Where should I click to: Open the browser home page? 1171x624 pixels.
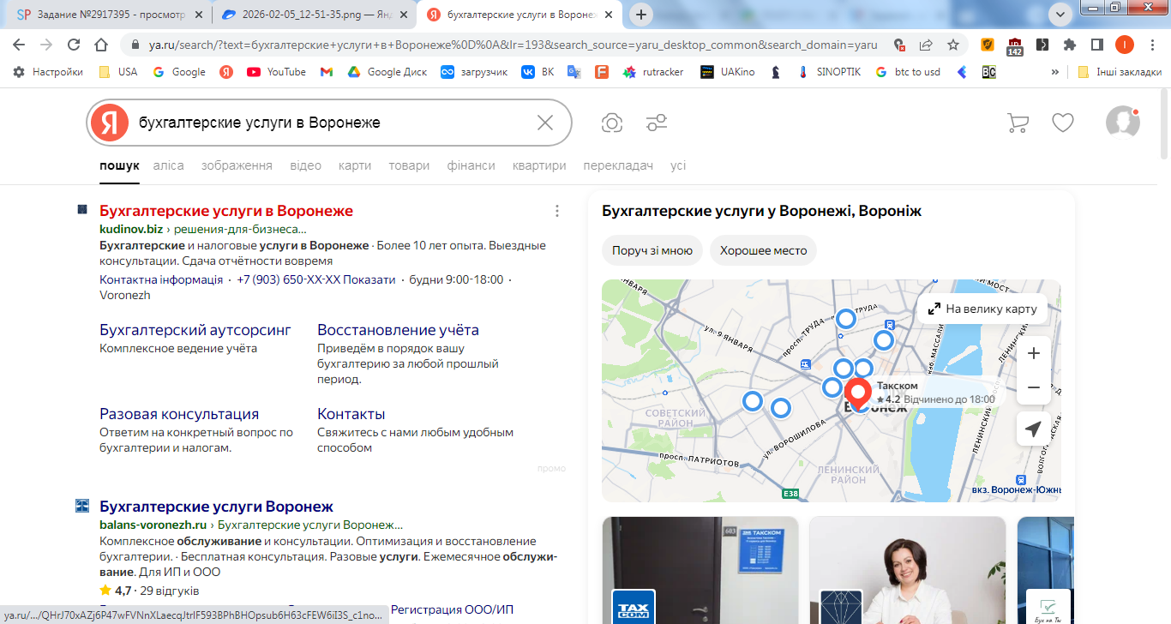(x=101, y=45)
